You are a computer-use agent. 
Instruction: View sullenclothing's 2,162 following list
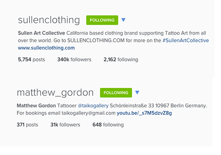pos(121,59)
